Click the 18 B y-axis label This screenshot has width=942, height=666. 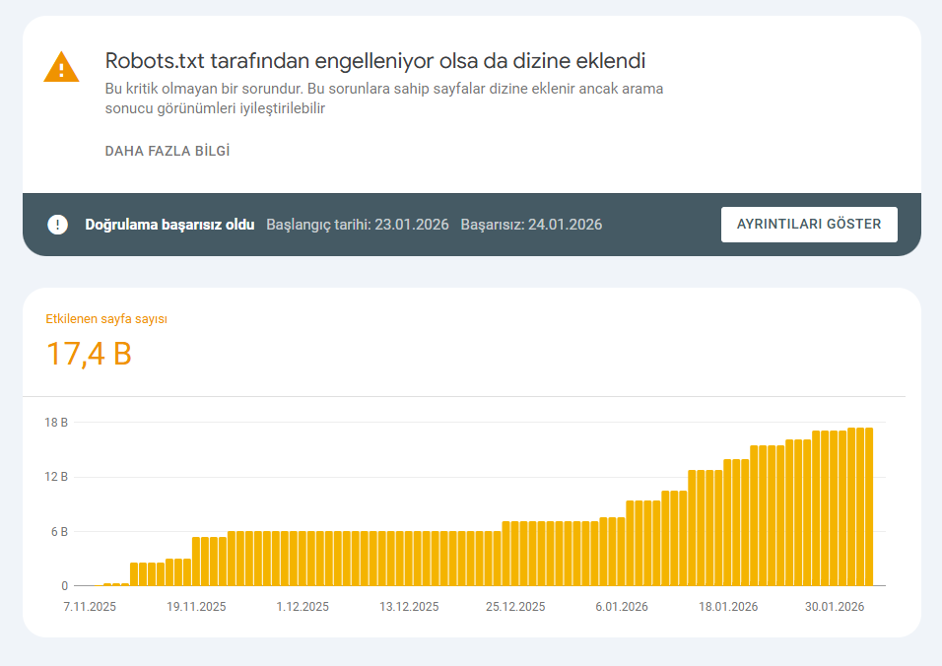coord(56,423)
